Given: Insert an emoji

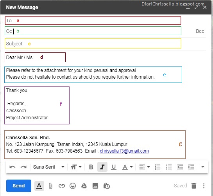Looking at the screenshot, I should tap(73, 186).
